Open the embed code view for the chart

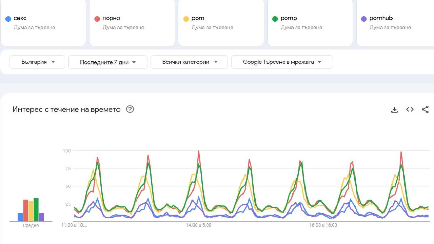tap(410, 109)
